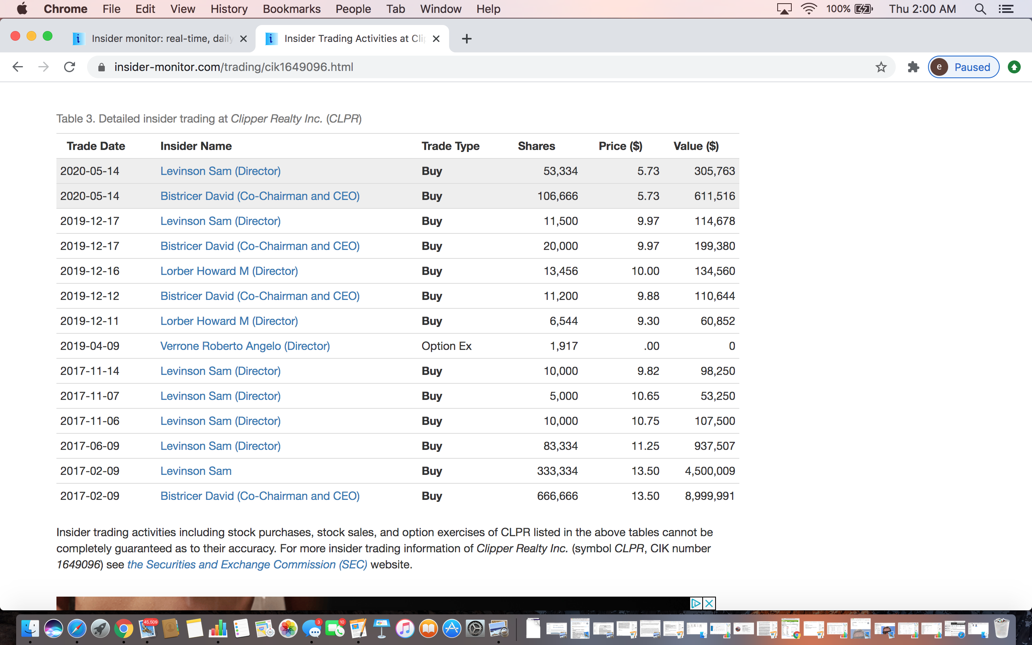Open Spotlight search in menu bar
The image size is (1032, 645).
(x=980, y=9)
